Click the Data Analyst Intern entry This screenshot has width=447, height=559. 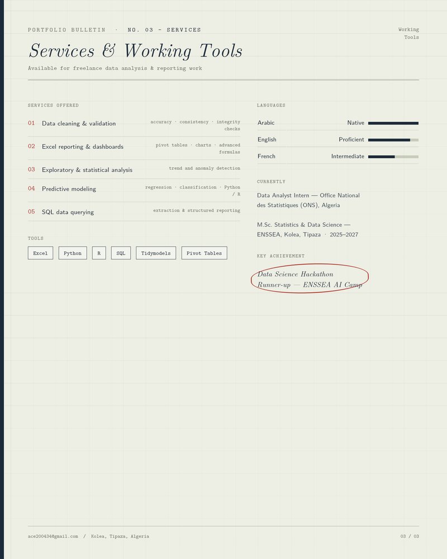pos(308,200)
